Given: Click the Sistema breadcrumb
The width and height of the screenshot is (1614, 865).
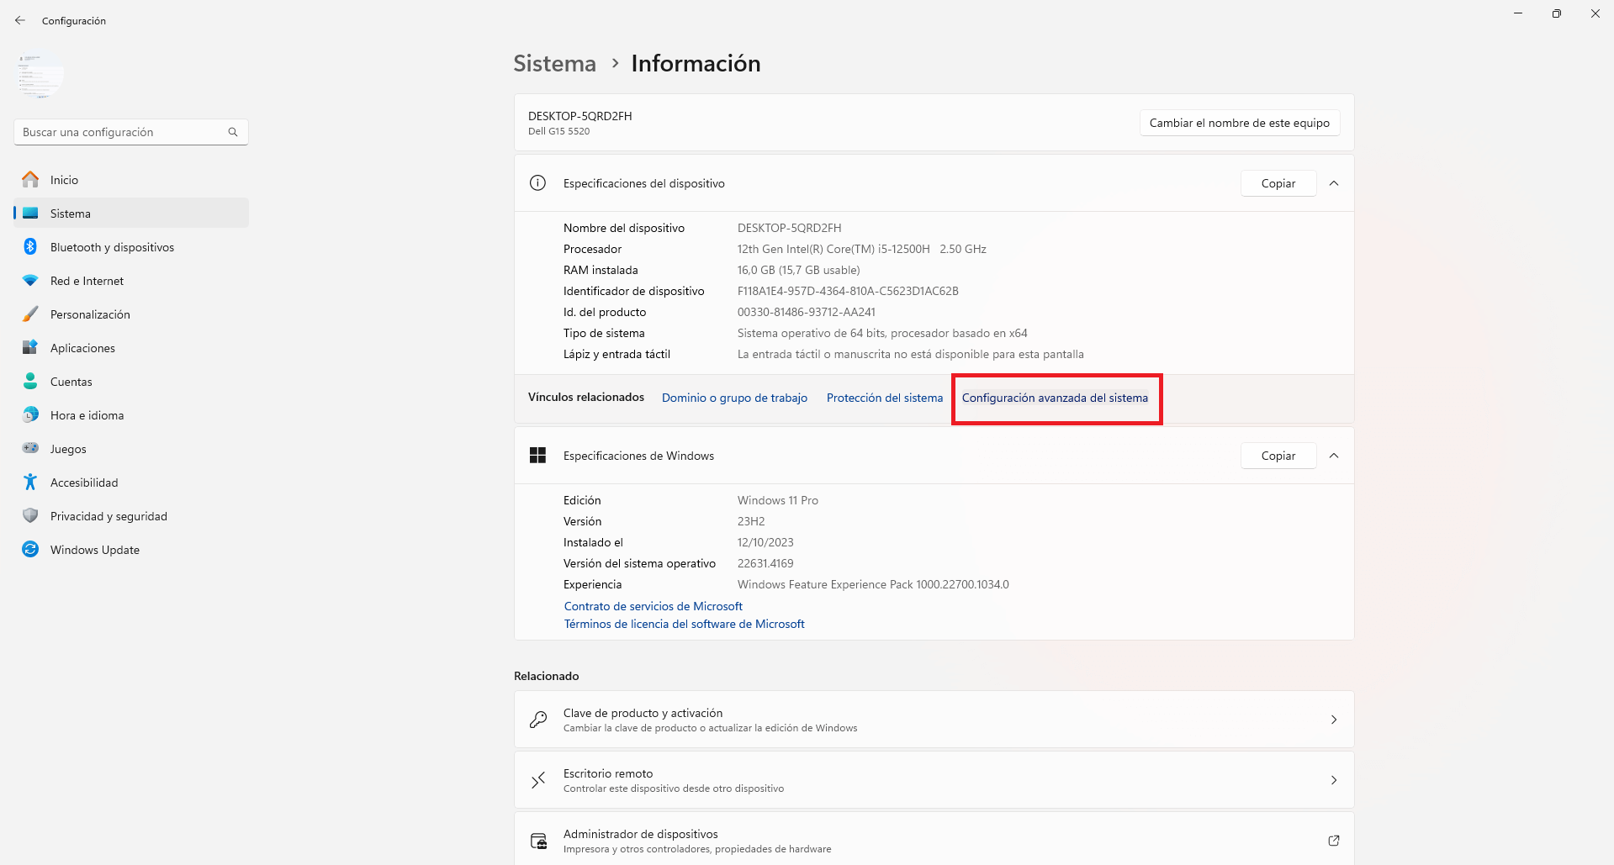Looking at the screenshot, I should (x=555, y=63).
